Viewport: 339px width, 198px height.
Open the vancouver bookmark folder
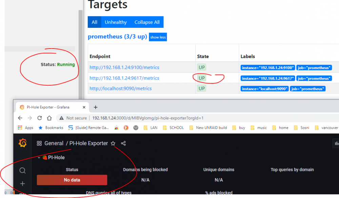(x=326, y=128)
